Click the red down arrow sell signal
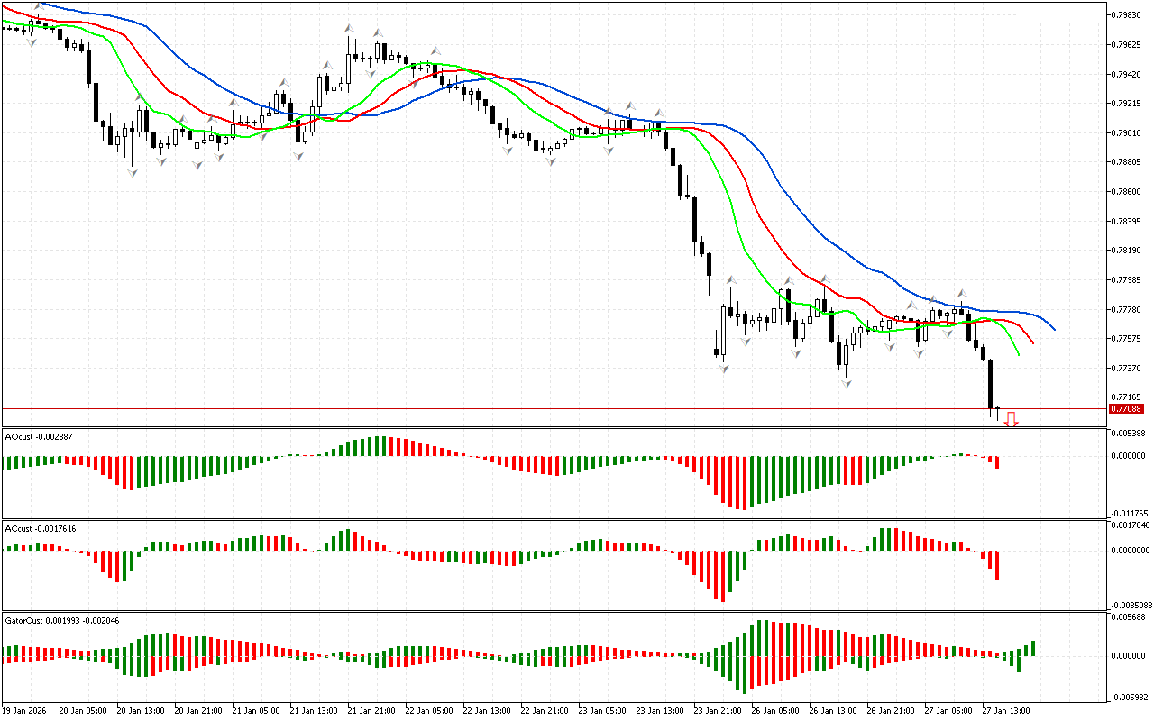Screen dimensions: 1154x721 (1012, 419)
